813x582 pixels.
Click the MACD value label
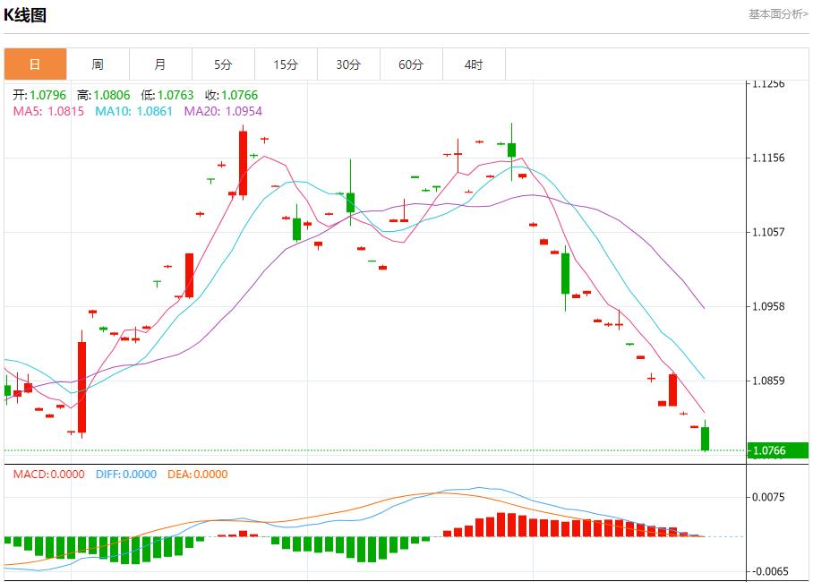coord(48,475)
